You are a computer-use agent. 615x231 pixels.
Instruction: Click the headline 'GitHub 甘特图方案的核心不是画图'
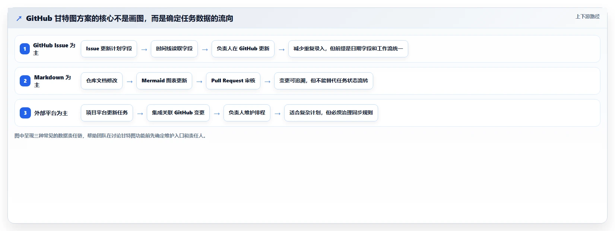coord(129,18)
